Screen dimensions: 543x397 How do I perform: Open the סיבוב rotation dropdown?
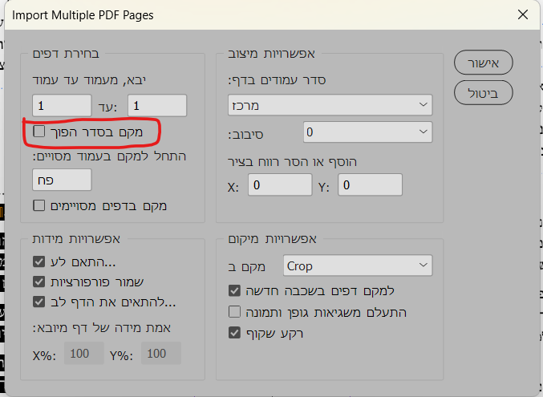coord(367,132)
